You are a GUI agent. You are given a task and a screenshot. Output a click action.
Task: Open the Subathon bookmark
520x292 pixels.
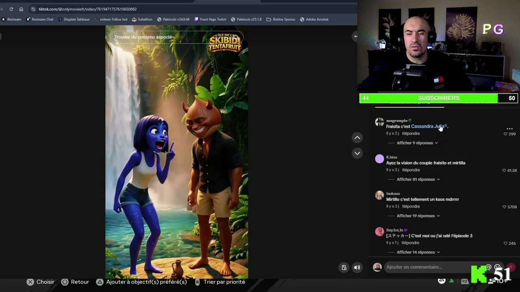click(142, 19)
